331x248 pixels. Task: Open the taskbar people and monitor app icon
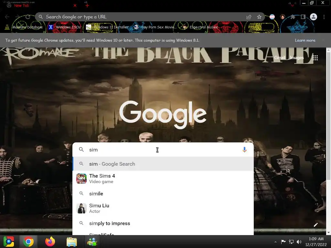92,242
